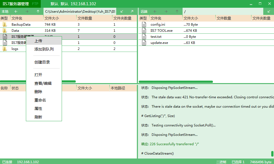The image size is (274, 164).
Task: Click the queue 本地路径 column header
Action: [123, 88]
